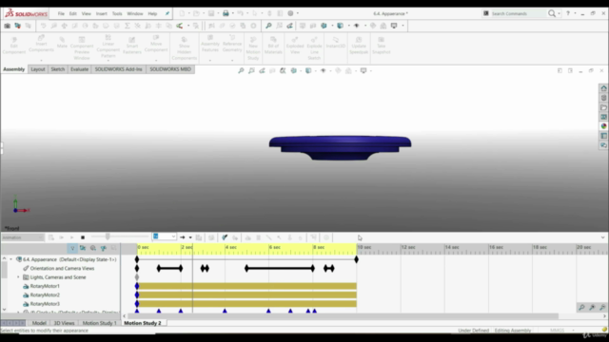Image resolution: width=609 pixels, height=342 pixels.
Task: Open the Layout CommandManager tab
Action: tap(38, 69)
